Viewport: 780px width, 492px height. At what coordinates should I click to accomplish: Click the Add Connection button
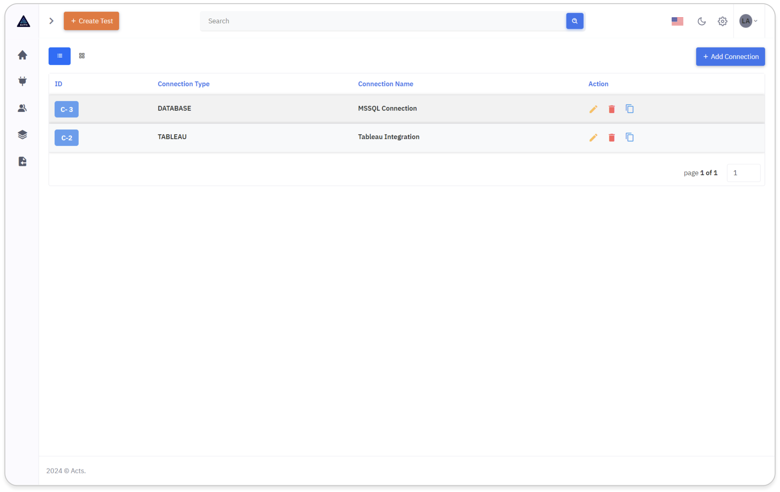[730, 57]
